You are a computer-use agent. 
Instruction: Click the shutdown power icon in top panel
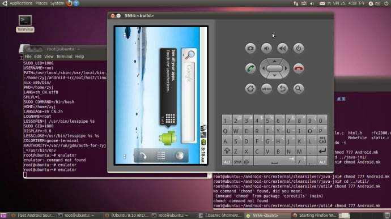(386, 3)
